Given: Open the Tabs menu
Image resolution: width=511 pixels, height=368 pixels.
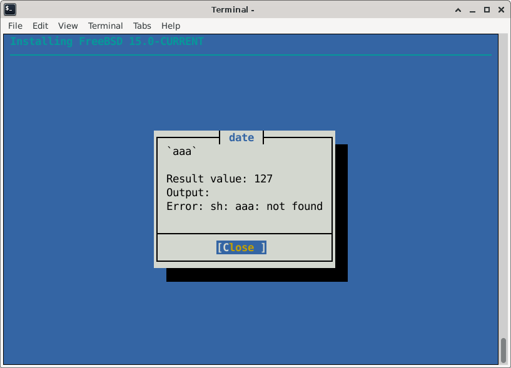Looking at the screenshot, I should (x=142, y=26).
